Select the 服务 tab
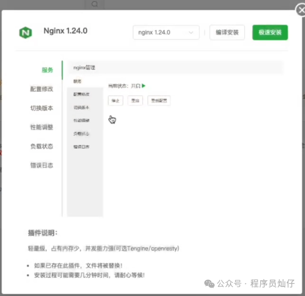 tap(47, 70)
